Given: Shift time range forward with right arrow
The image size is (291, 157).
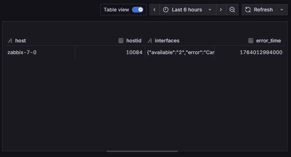Looking at the screenshot, I should click(221, 10).
